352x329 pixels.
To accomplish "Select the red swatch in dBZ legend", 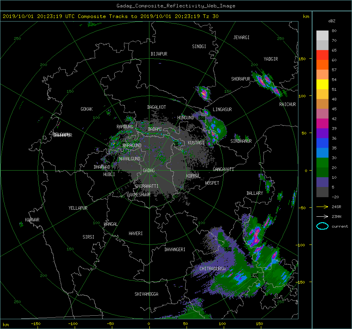I will [322, 55].
